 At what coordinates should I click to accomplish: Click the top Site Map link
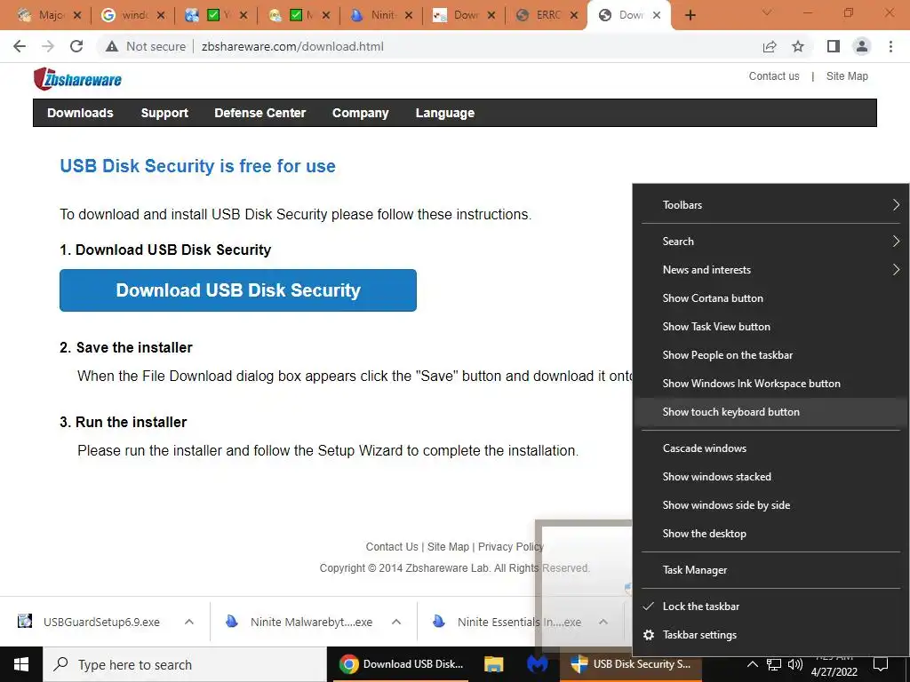(847, 76)
